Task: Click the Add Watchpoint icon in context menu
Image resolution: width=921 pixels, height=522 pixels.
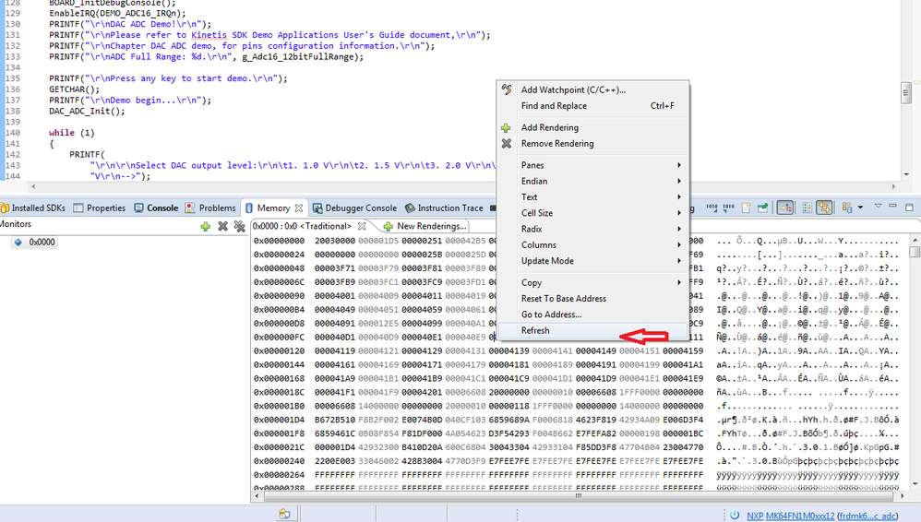Action: [507, 89]
